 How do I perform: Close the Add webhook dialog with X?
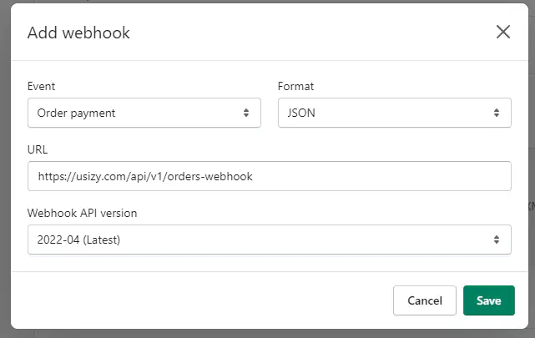coord(503,33)
